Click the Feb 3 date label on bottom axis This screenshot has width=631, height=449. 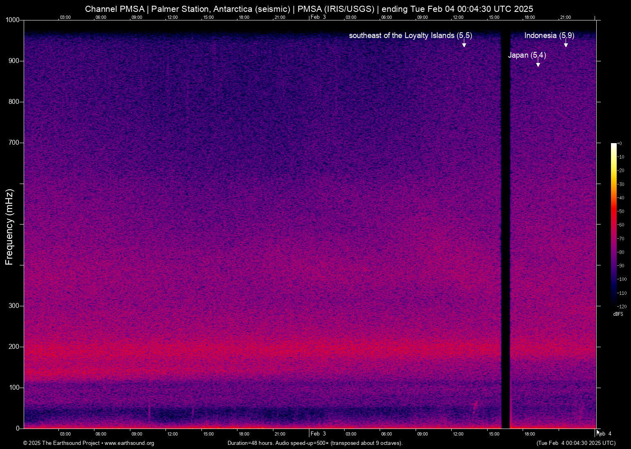[x=318, y=434]
